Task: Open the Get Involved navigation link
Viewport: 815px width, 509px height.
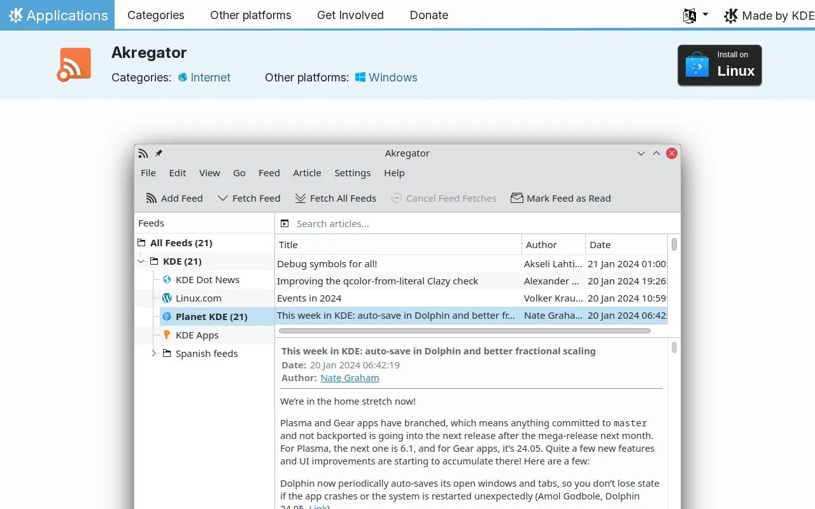Action: [351, 15]
